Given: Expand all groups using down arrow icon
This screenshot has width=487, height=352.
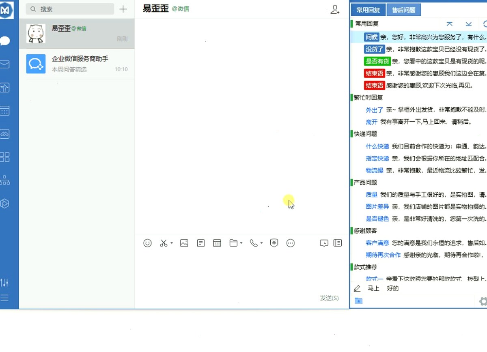Looking at the screenshot, I should point(468,24).
